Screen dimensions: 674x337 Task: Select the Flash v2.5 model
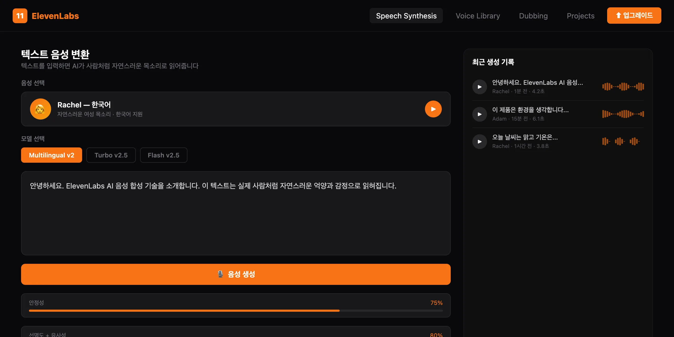click(x=163, y=155)
